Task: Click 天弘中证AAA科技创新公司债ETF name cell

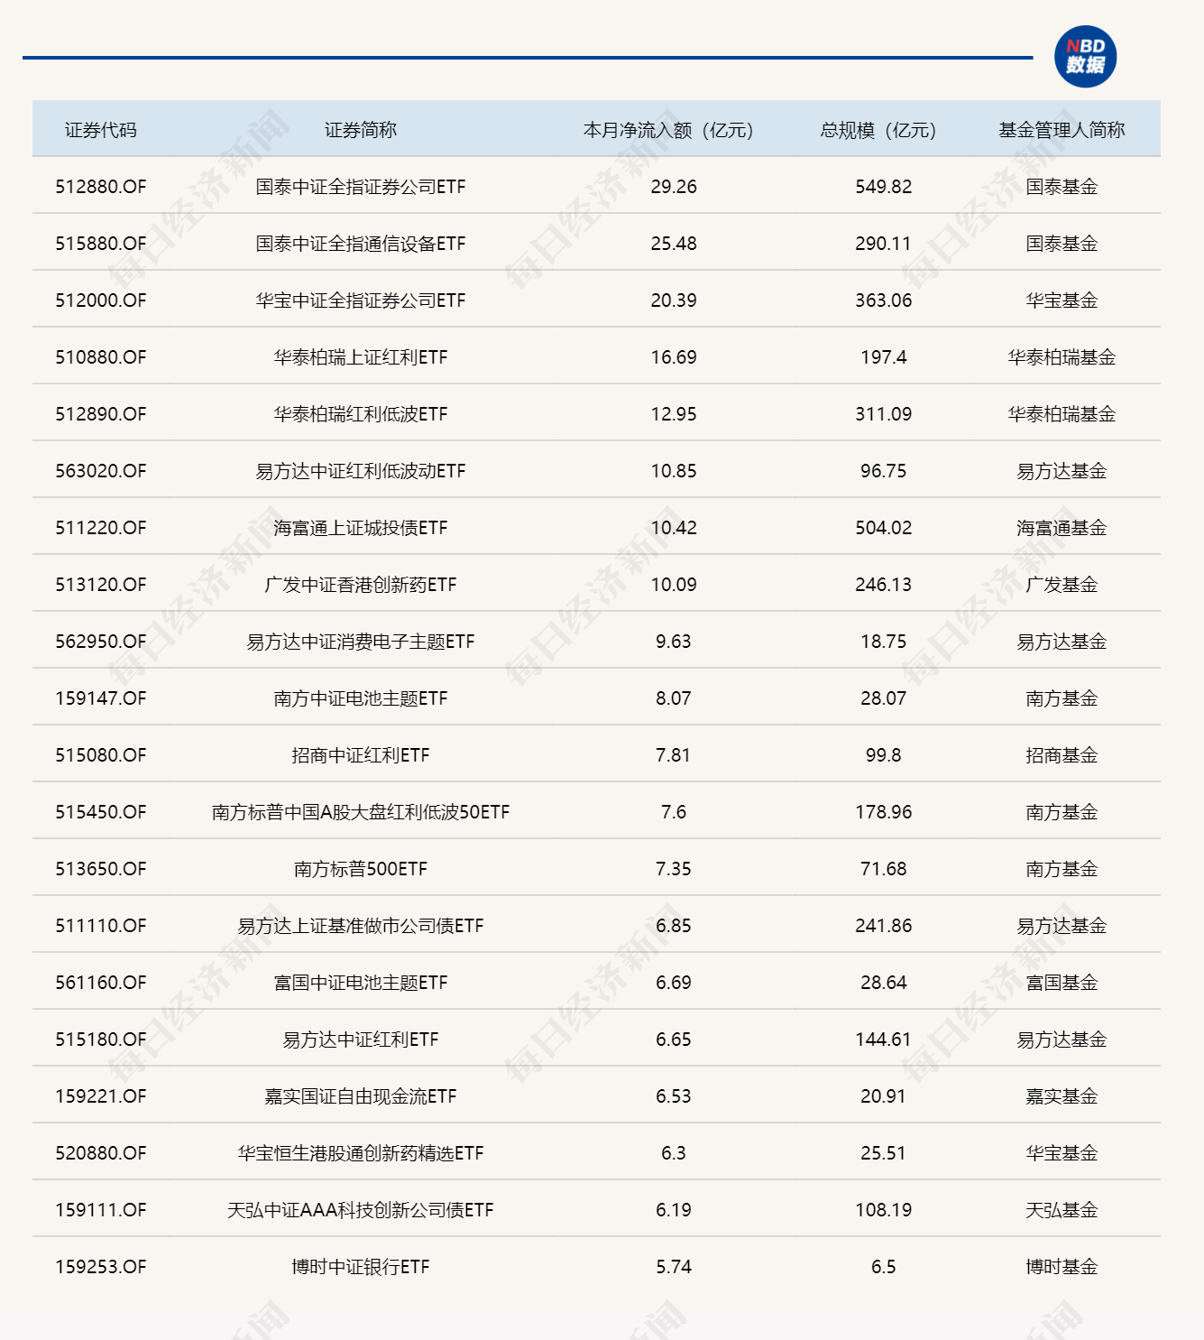Action: pyautogui.click(x=361, y=1210)
